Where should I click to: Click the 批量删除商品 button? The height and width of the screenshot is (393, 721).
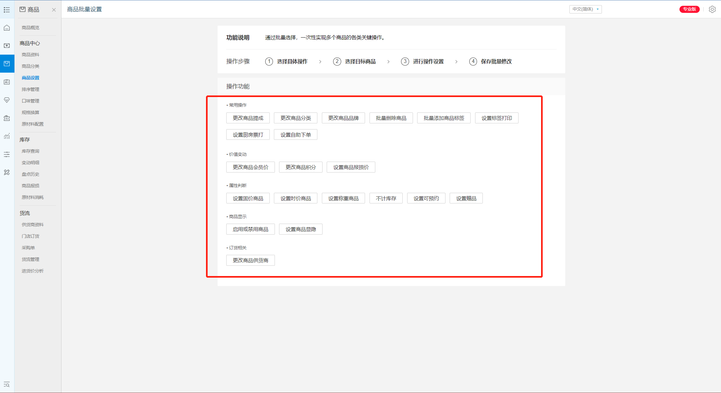tap(391, 118)
